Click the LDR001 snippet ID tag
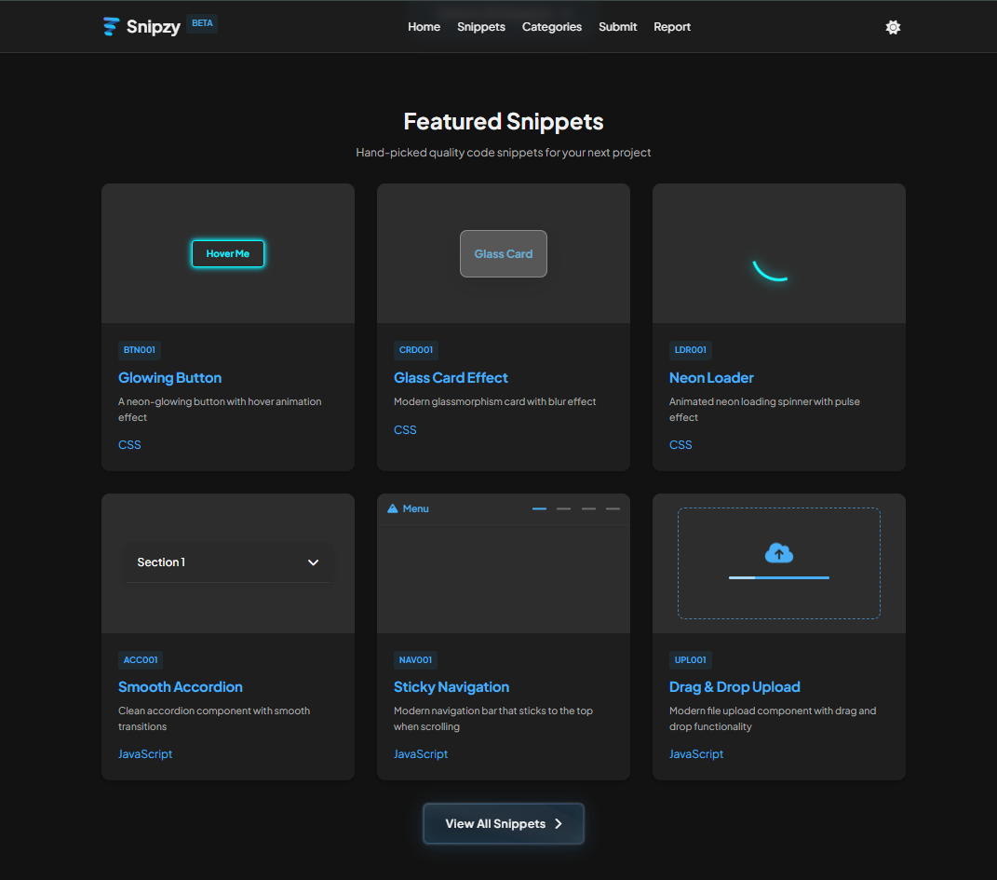Image resolution: width=997 pixels, height=880 pixels. [x=691, y=350]
